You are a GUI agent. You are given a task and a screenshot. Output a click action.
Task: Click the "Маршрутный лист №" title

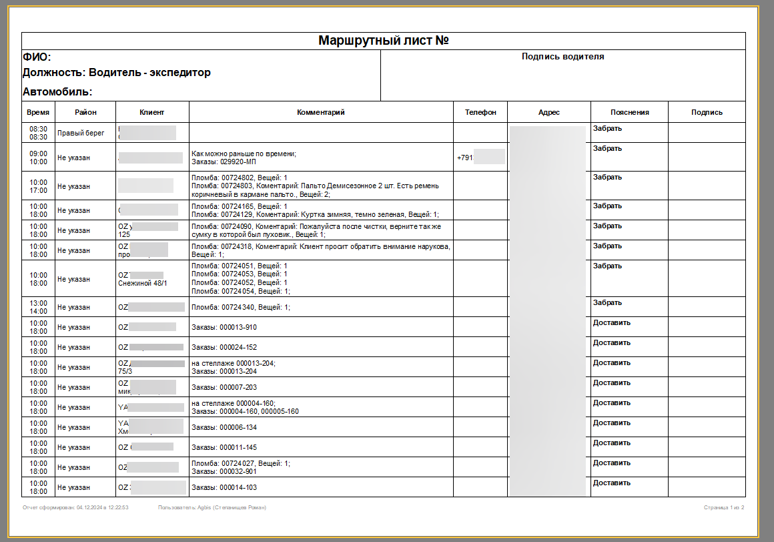(x=383, y=41)
